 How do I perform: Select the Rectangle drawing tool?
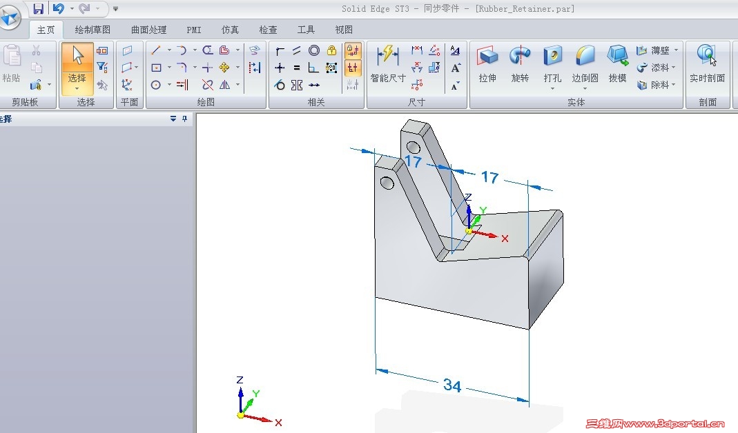pos(156,68)
